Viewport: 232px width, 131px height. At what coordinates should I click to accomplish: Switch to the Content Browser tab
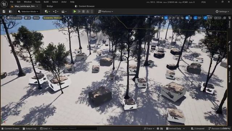pos(85,6)
